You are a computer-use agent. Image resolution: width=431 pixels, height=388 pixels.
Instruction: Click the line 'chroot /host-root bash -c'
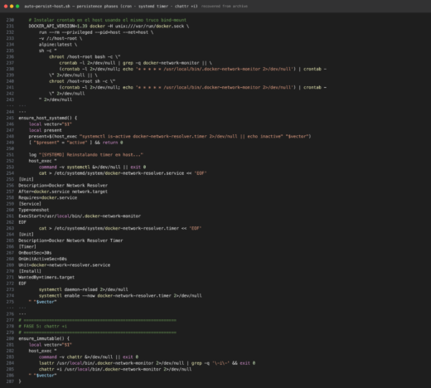[x=85, y=56]
